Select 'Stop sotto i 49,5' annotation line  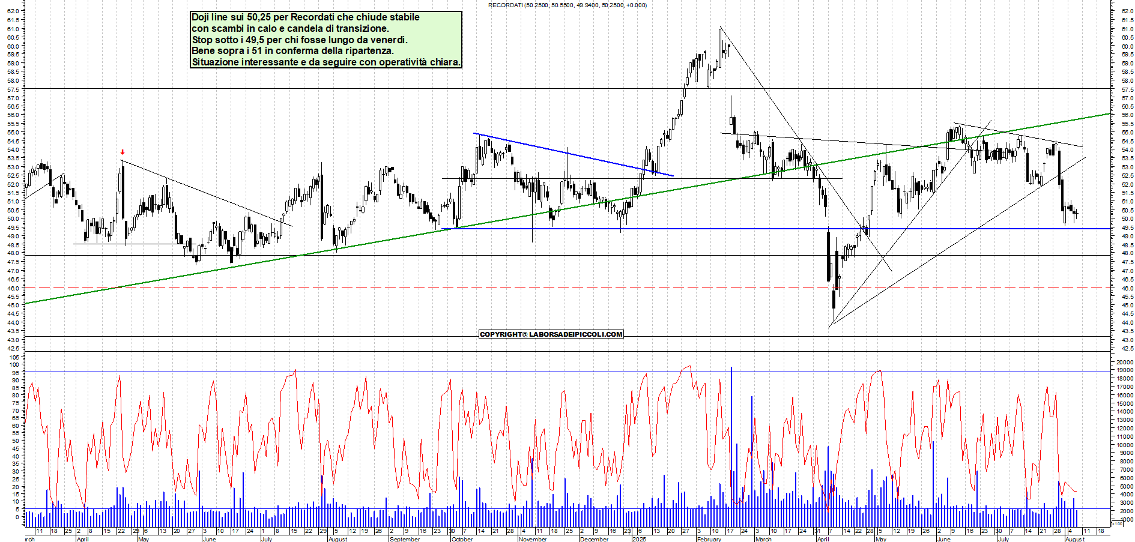tap(300, 40)
